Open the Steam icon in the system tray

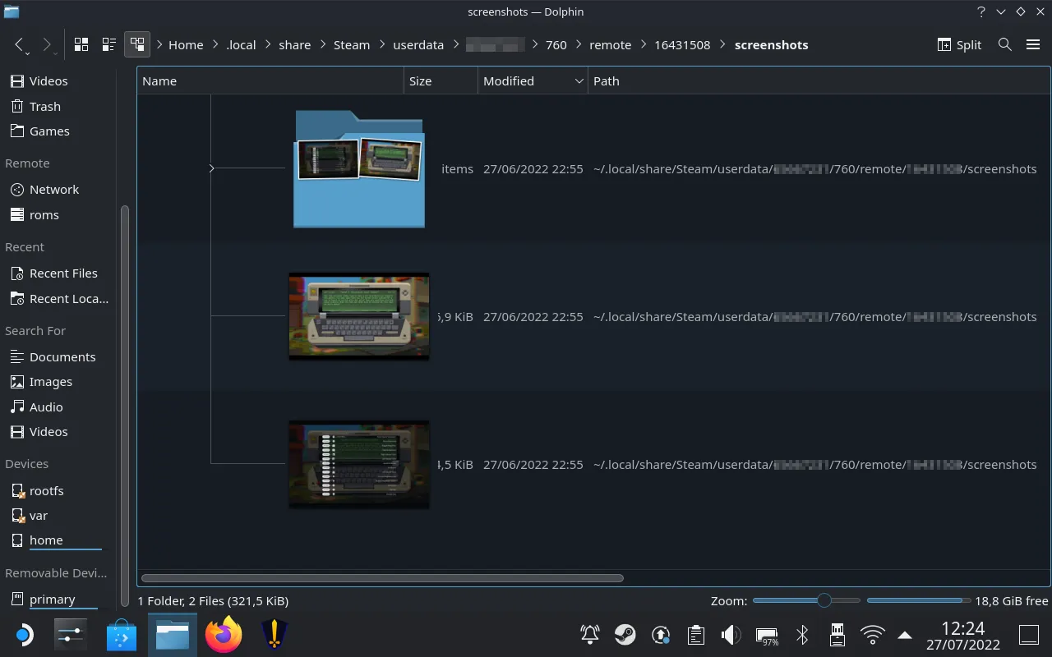[625, 635]
